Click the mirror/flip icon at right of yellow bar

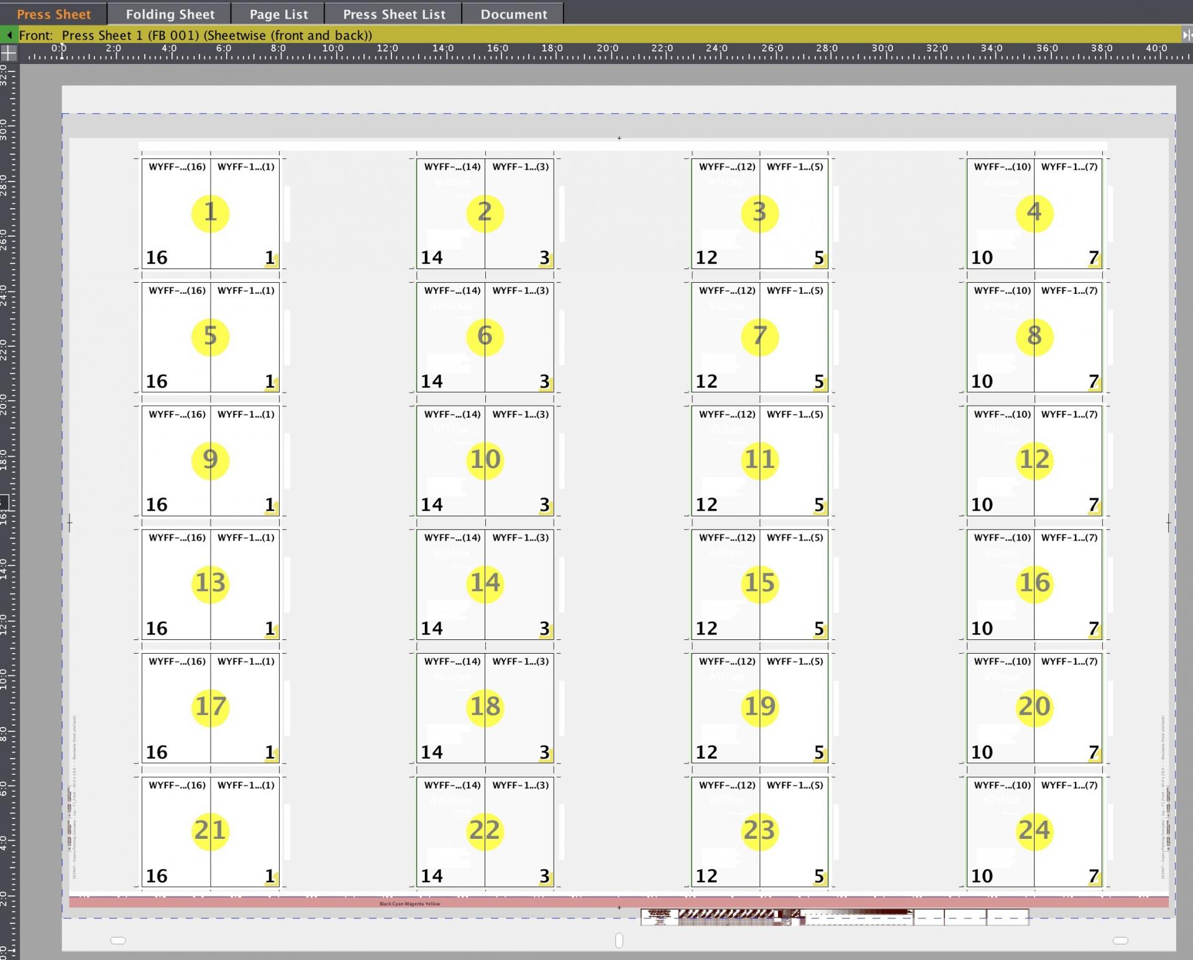pyautogui.click(x=1187, y=35)
